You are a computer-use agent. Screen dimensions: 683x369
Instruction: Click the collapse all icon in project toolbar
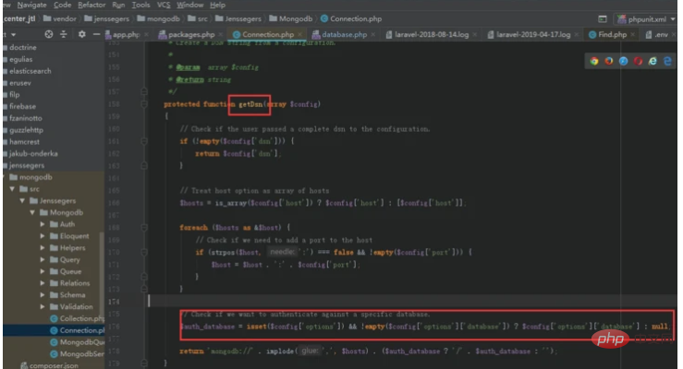coord(64,34)
